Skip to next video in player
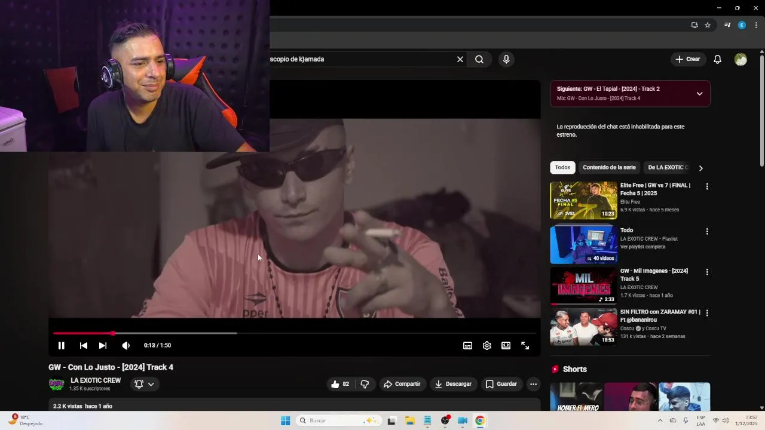Image resolution: width=765 pixels, height=430 pixels. coord(103,345)
